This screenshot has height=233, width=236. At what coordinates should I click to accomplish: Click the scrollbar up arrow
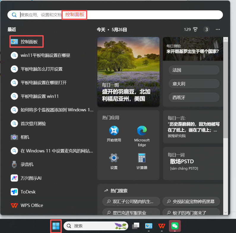tap(226, 39)
